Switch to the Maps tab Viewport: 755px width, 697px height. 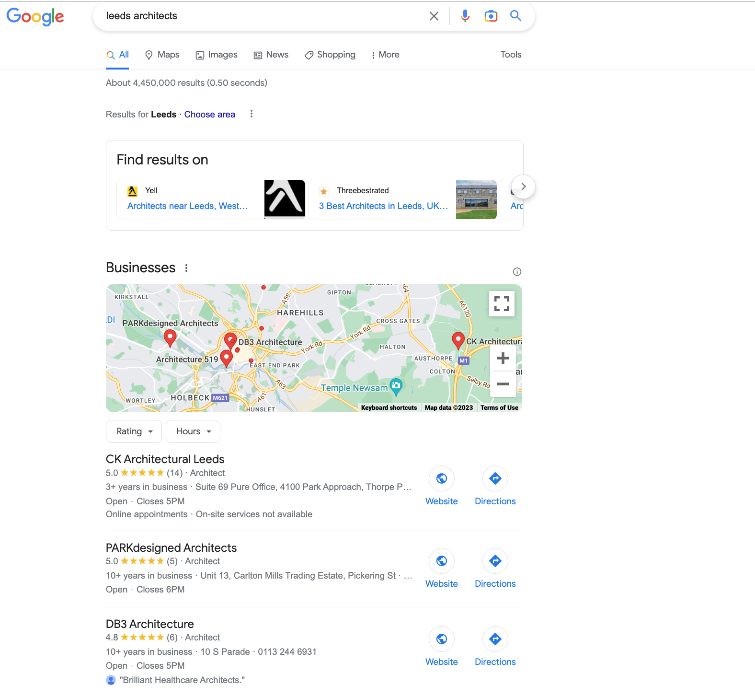point(162,55)
